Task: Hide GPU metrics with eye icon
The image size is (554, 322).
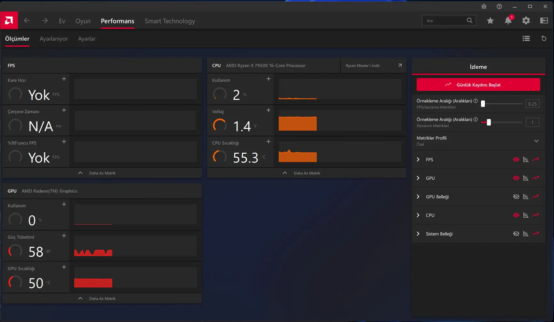Action: (x=516, y=178)
